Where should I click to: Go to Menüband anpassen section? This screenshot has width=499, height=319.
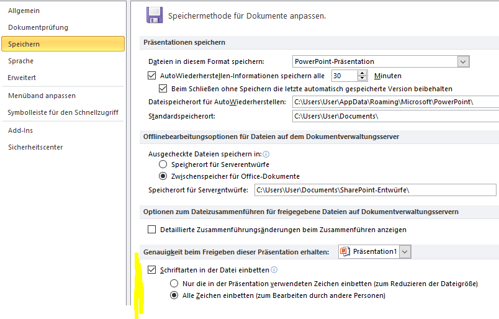42,96
